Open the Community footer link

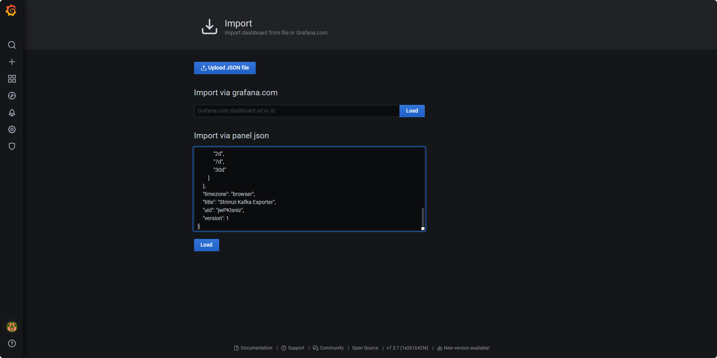tap(328, 348)
